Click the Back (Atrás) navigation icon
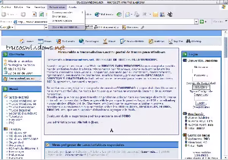 (x=4, y=14)
